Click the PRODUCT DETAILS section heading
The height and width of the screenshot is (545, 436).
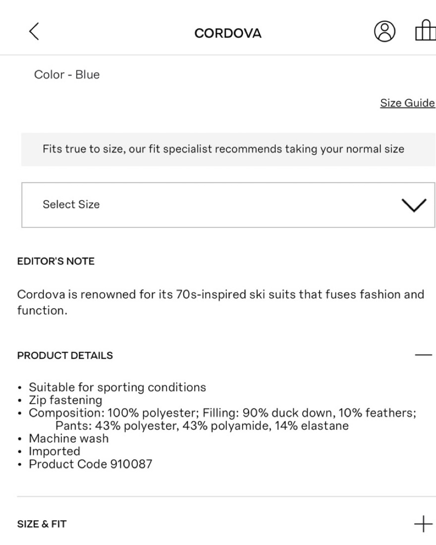65,356
